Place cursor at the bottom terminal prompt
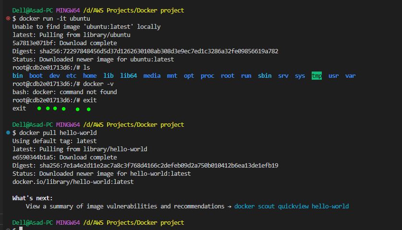This screenshot has height=230, width=402. tap(21, 229)
